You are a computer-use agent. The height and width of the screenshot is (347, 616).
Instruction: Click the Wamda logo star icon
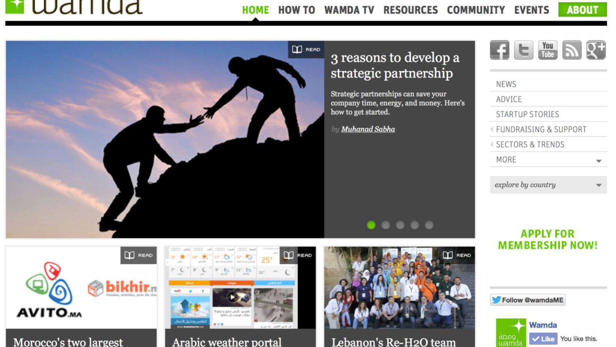pos(15,6)
